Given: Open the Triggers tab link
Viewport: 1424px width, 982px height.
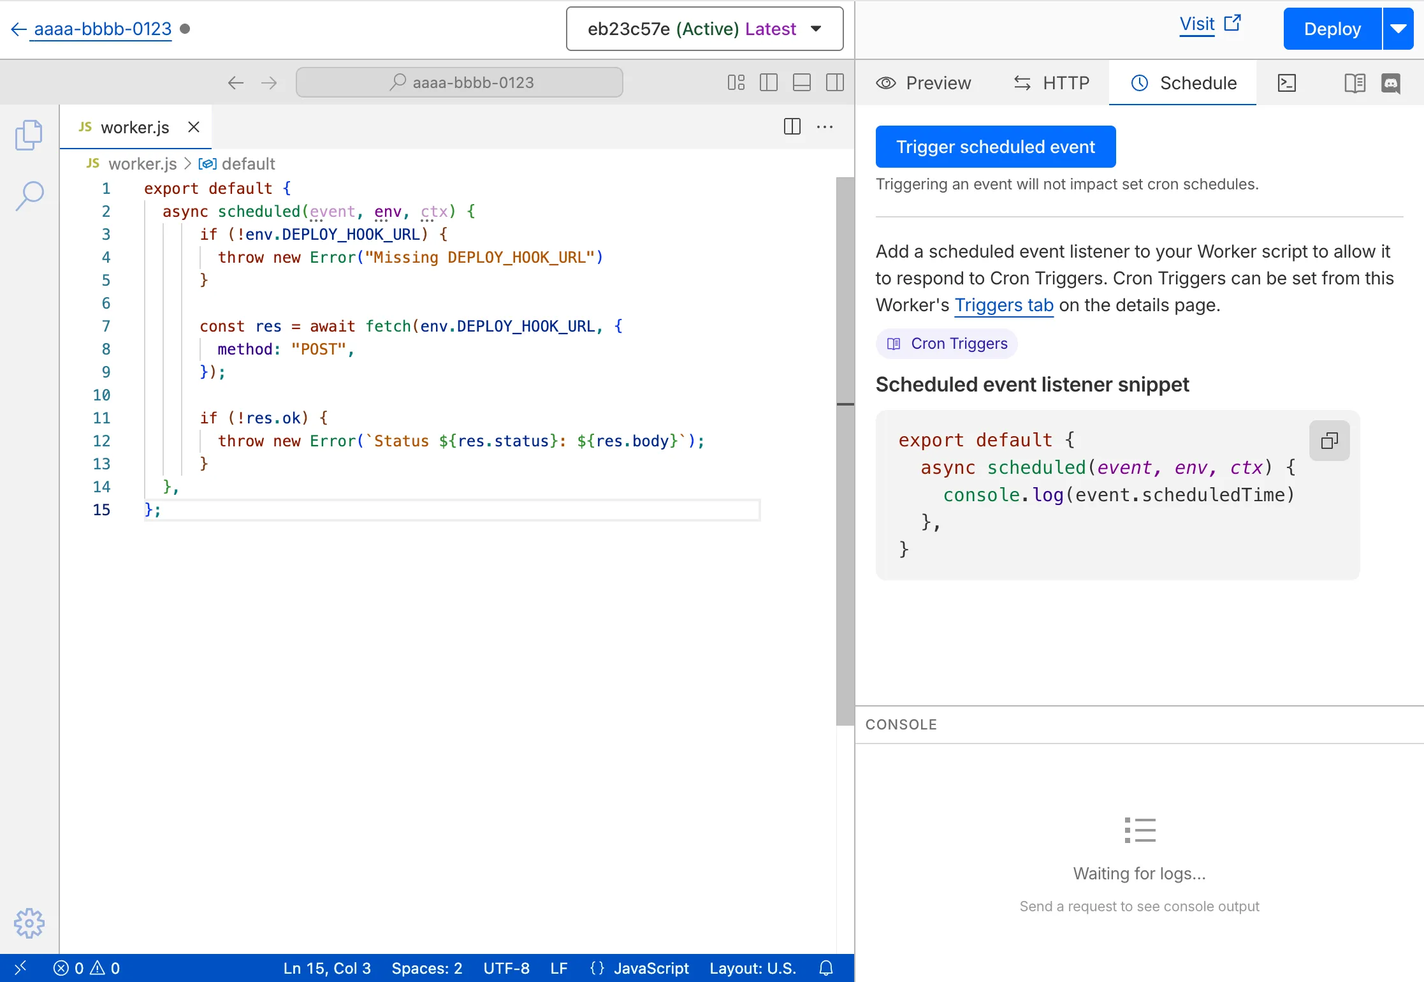Looking at the screenshot, I should coord(1004,305).
